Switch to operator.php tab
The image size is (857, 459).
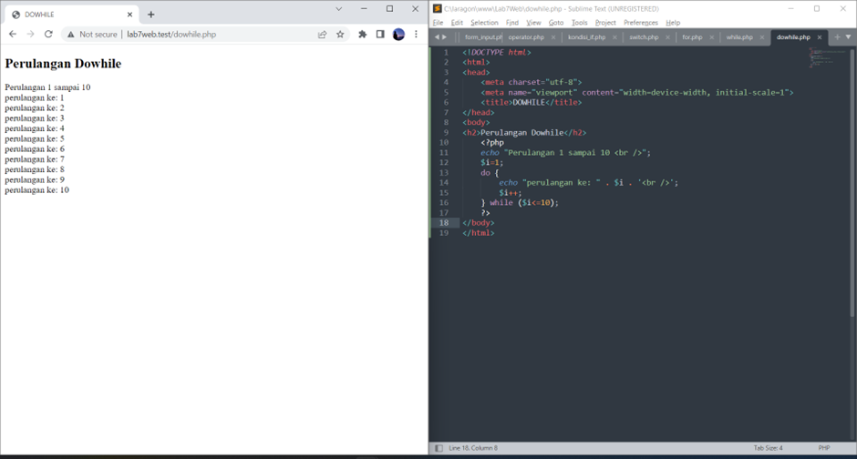tap(526, 37)
